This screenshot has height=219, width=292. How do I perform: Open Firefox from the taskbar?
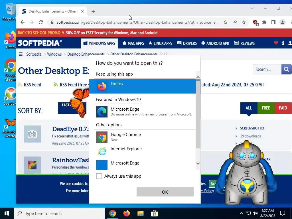coord(126,213)
